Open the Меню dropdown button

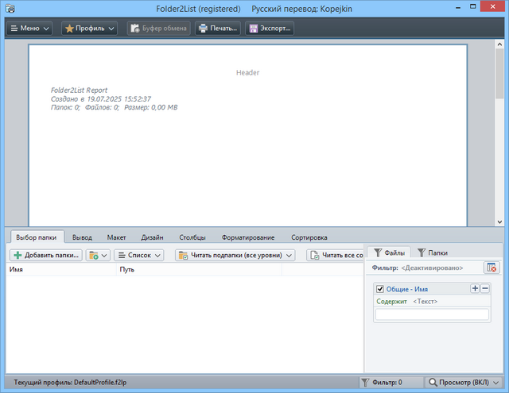tap(29, 29)
